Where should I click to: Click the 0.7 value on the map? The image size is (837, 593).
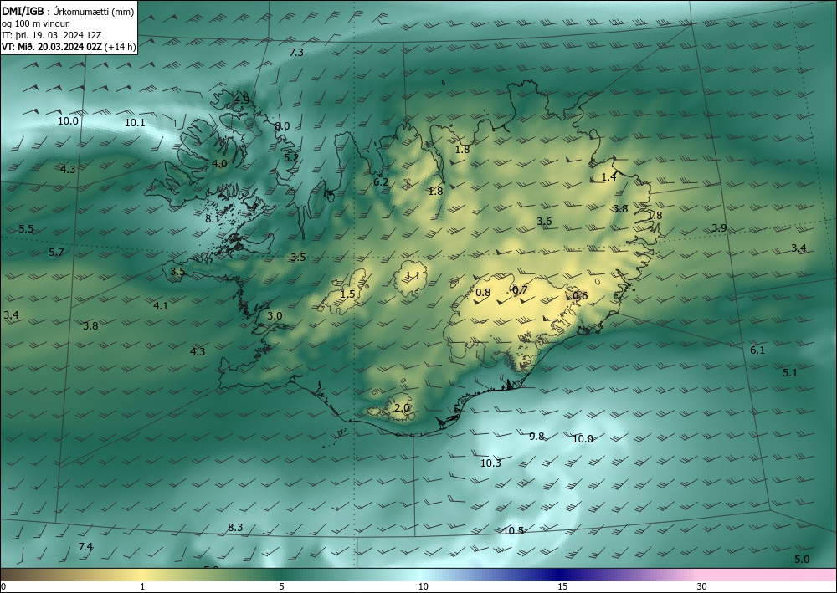[520, 290]
